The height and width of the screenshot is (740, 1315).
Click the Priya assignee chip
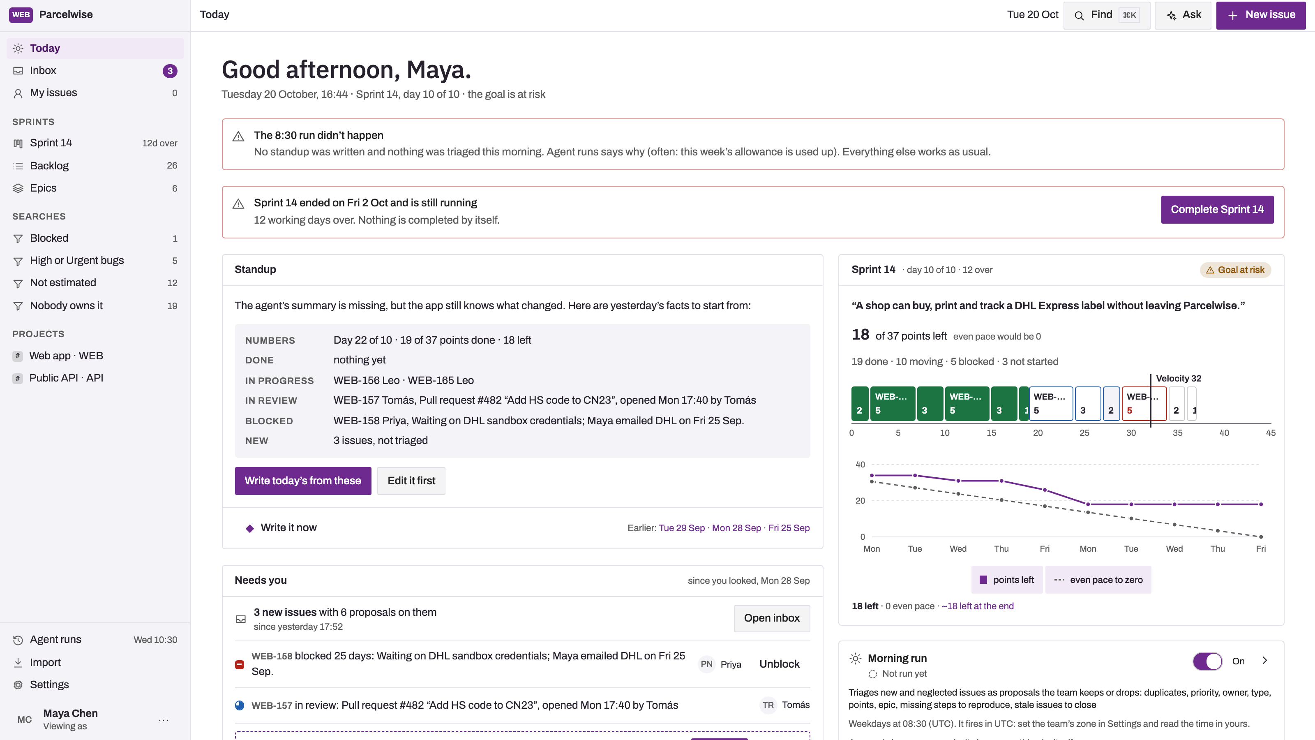(x=720, y=664)
